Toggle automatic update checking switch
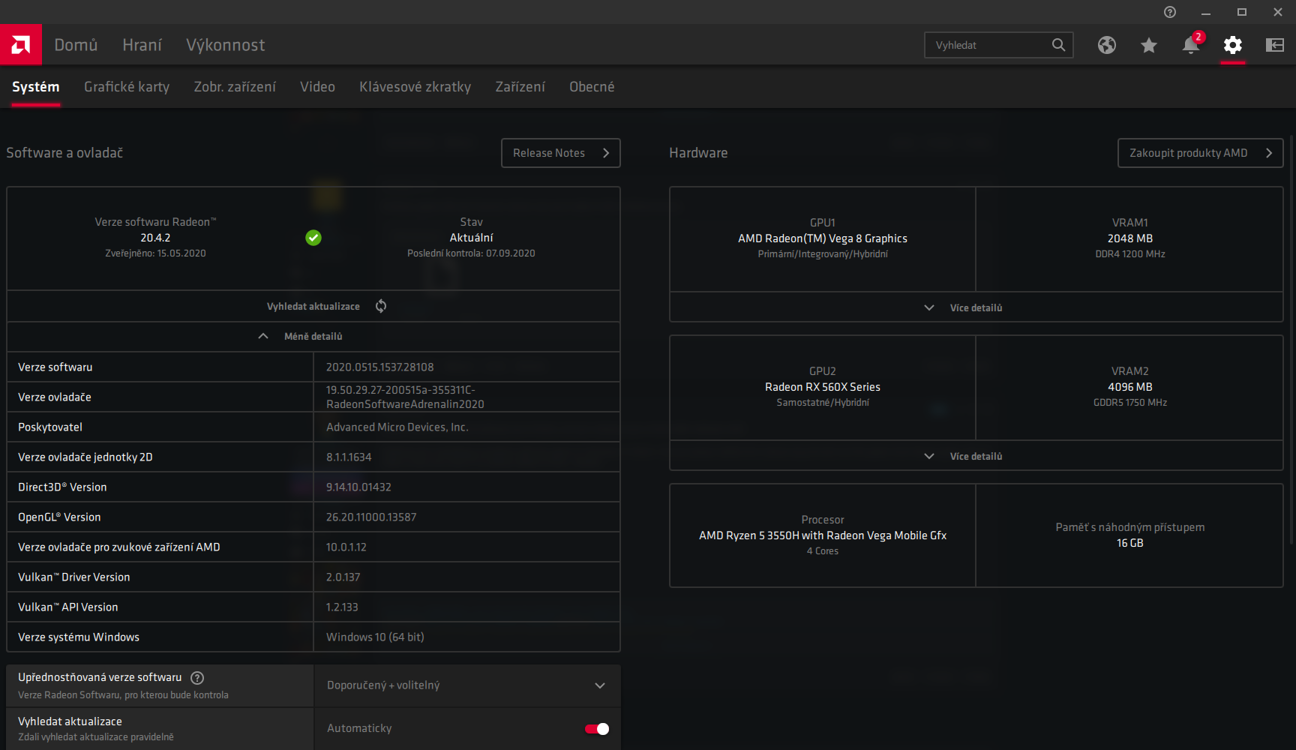 tap(597, 729)
